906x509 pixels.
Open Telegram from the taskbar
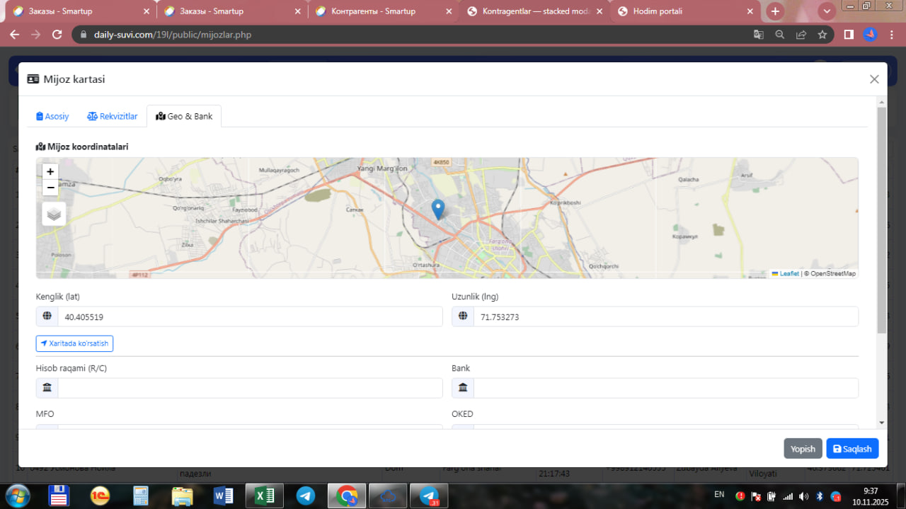[x=306, y=496]
